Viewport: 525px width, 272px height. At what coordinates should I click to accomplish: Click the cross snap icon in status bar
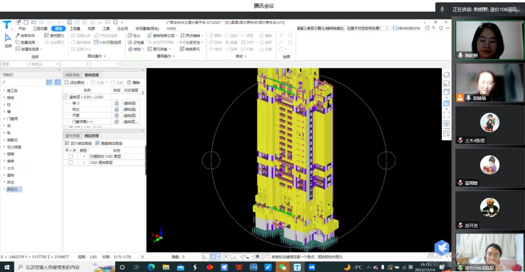coord(226,256)
